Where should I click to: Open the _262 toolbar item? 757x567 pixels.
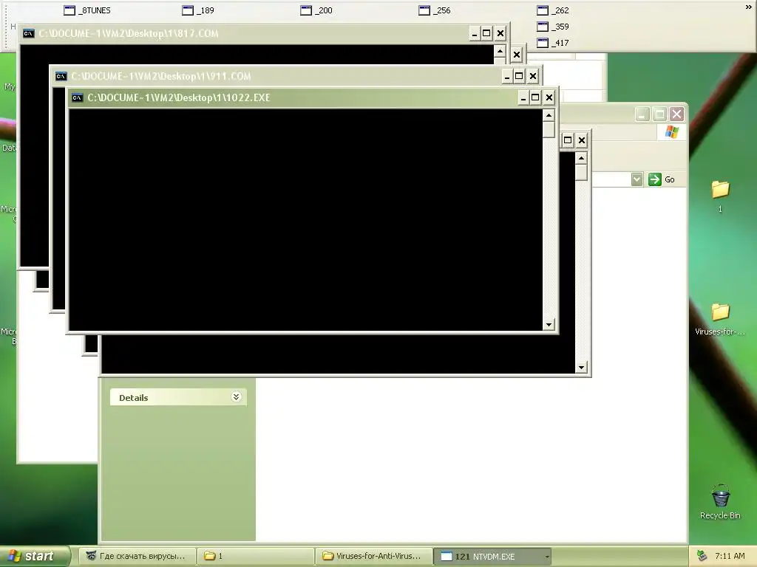553,10
